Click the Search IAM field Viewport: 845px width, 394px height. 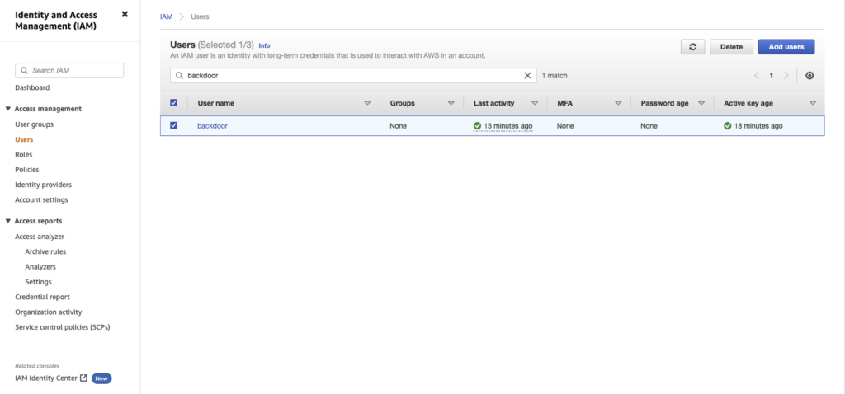point(69,71)
